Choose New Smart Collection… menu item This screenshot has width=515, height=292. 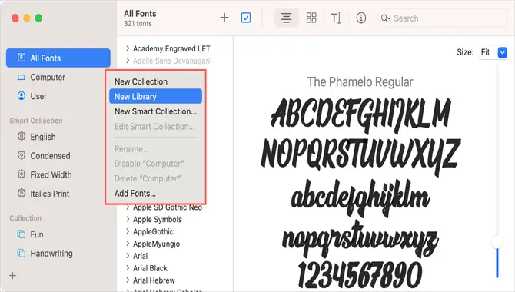point(156,111)
